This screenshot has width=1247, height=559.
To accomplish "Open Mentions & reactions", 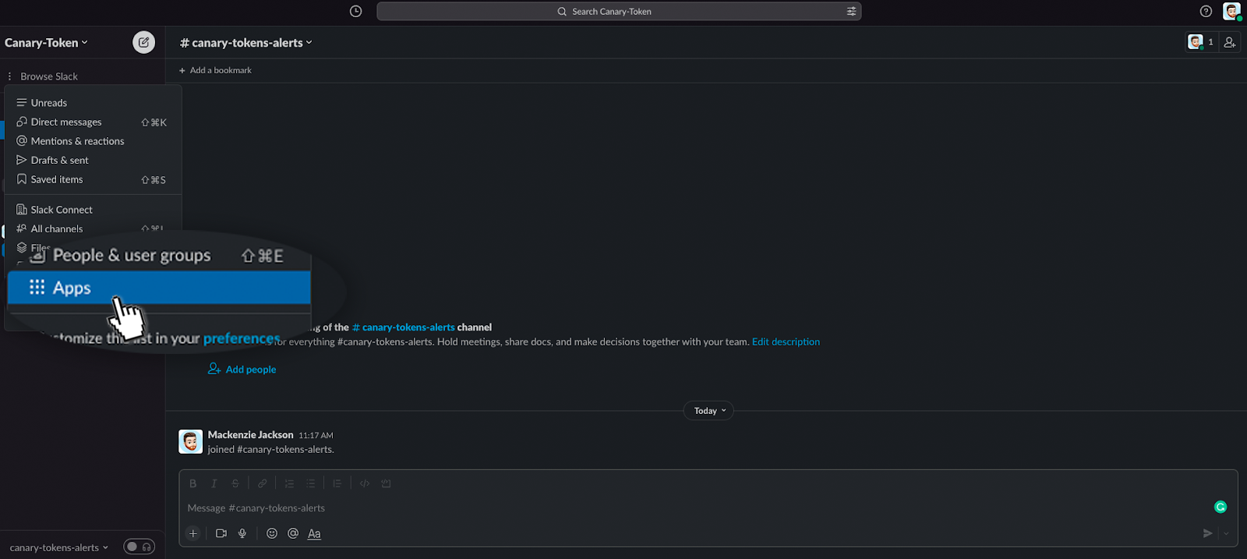I will 93,141.
